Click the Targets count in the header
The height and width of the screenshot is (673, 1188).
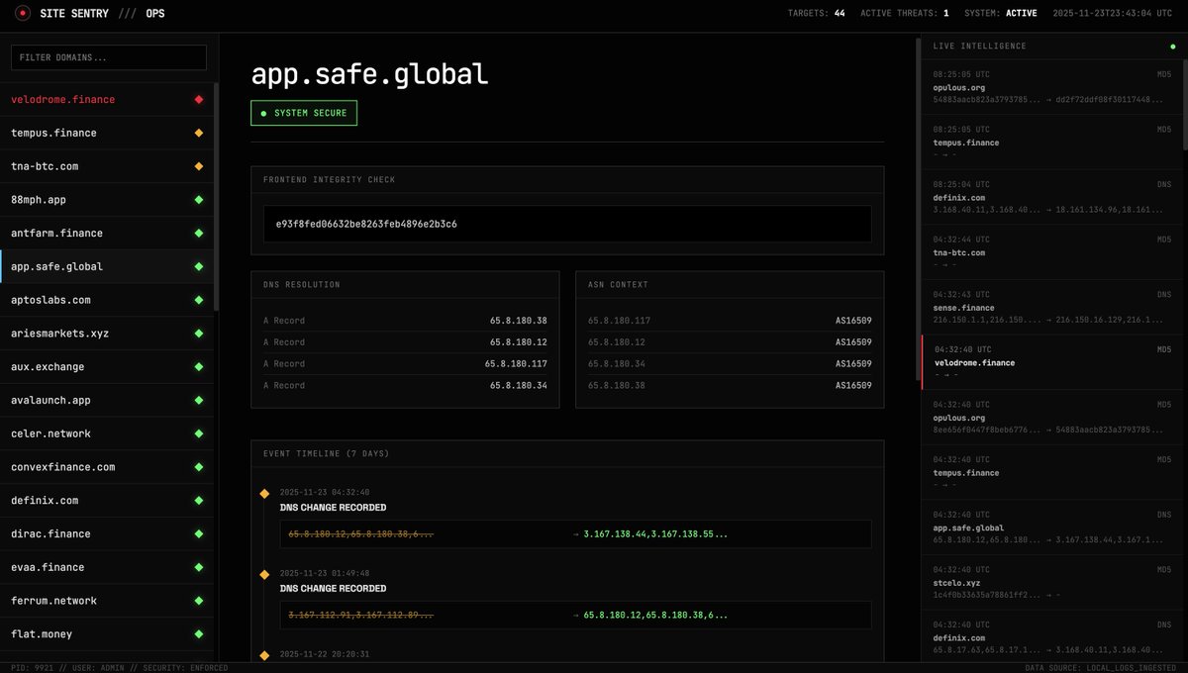[x=816, y=14]
